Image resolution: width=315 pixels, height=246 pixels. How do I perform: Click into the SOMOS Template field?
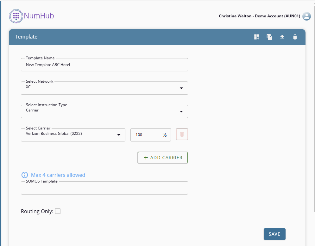104,189
